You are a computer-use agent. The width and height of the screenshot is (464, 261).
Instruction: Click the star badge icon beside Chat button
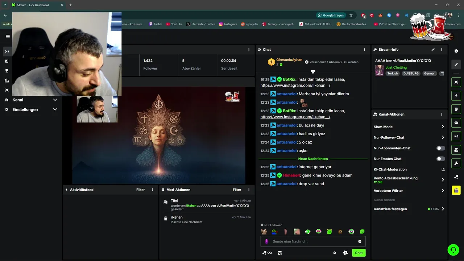tap(345, 253)
